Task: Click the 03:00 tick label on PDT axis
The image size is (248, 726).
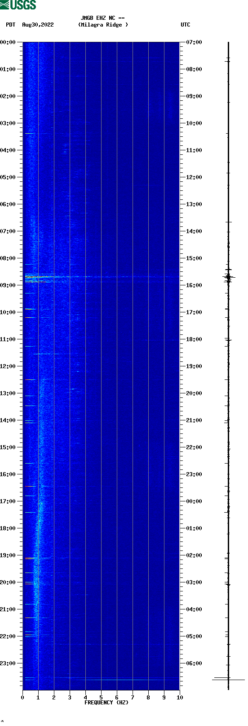Action: coord(8,123)
